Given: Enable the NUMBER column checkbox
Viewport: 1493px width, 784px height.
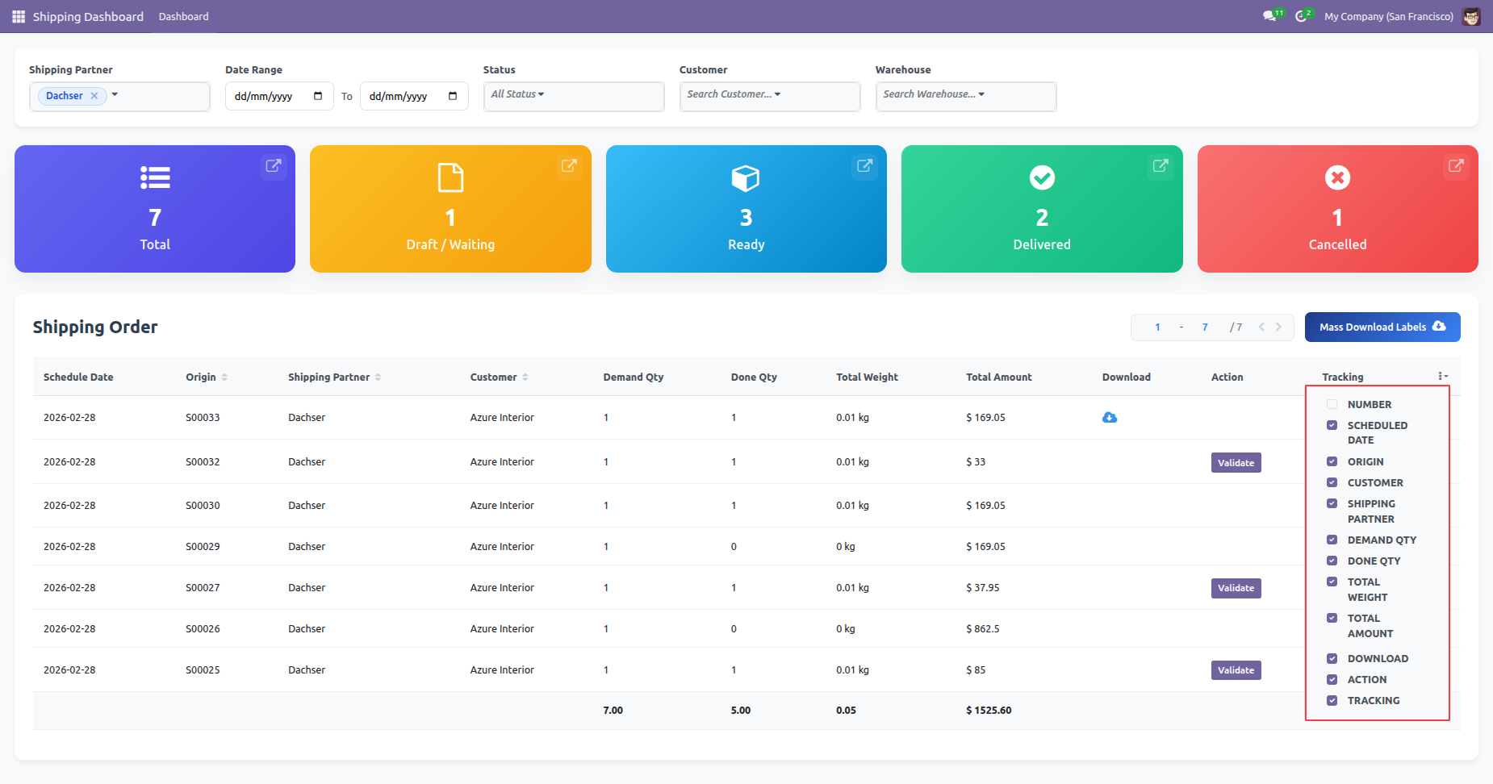Looking at the screenshot, I should tap(1332, 404).
